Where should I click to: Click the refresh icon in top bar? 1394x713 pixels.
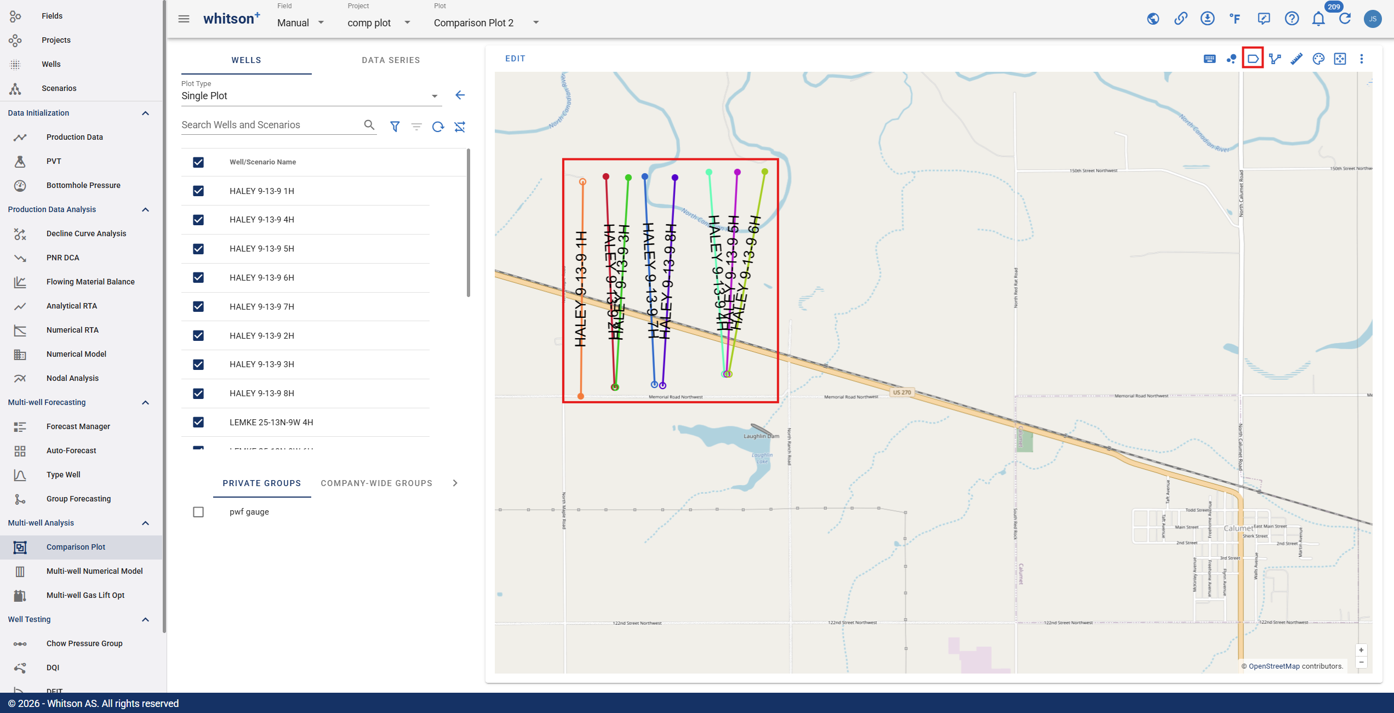(x=1345, y=19)
